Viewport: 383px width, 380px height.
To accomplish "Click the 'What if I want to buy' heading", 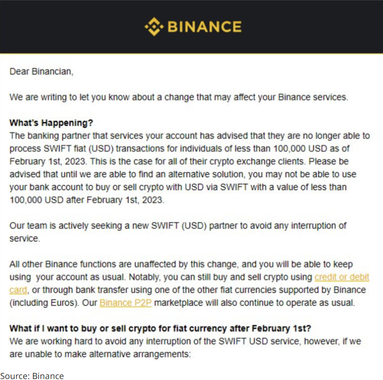I will [x=160, y=328].
